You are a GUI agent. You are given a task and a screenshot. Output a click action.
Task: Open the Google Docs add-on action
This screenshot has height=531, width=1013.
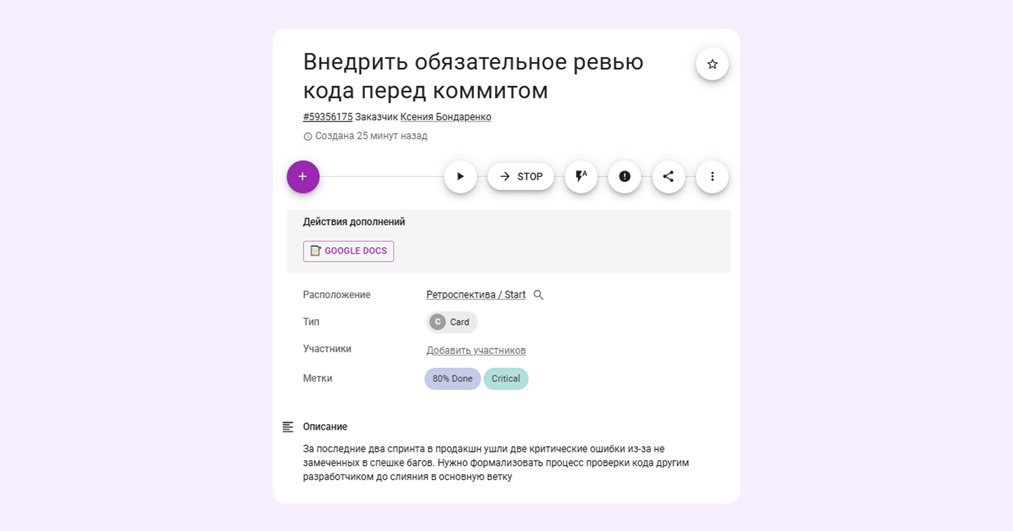(348, 251)
